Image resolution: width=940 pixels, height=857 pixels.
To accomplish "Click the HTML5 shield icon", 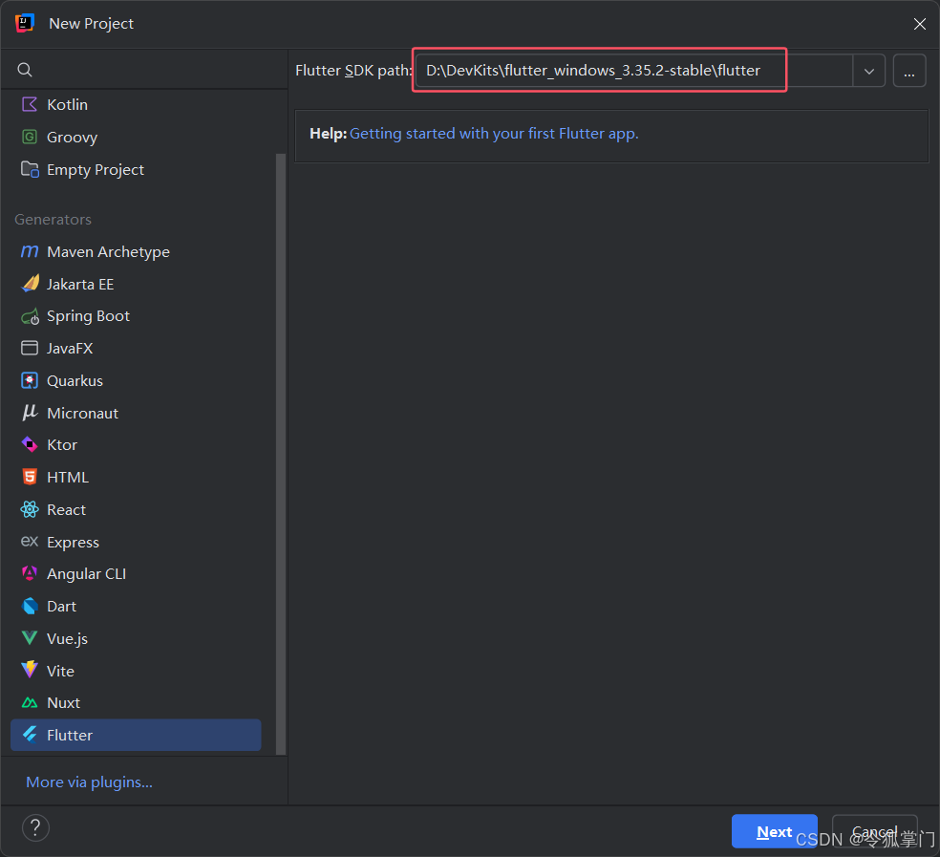I will (30, 477).
